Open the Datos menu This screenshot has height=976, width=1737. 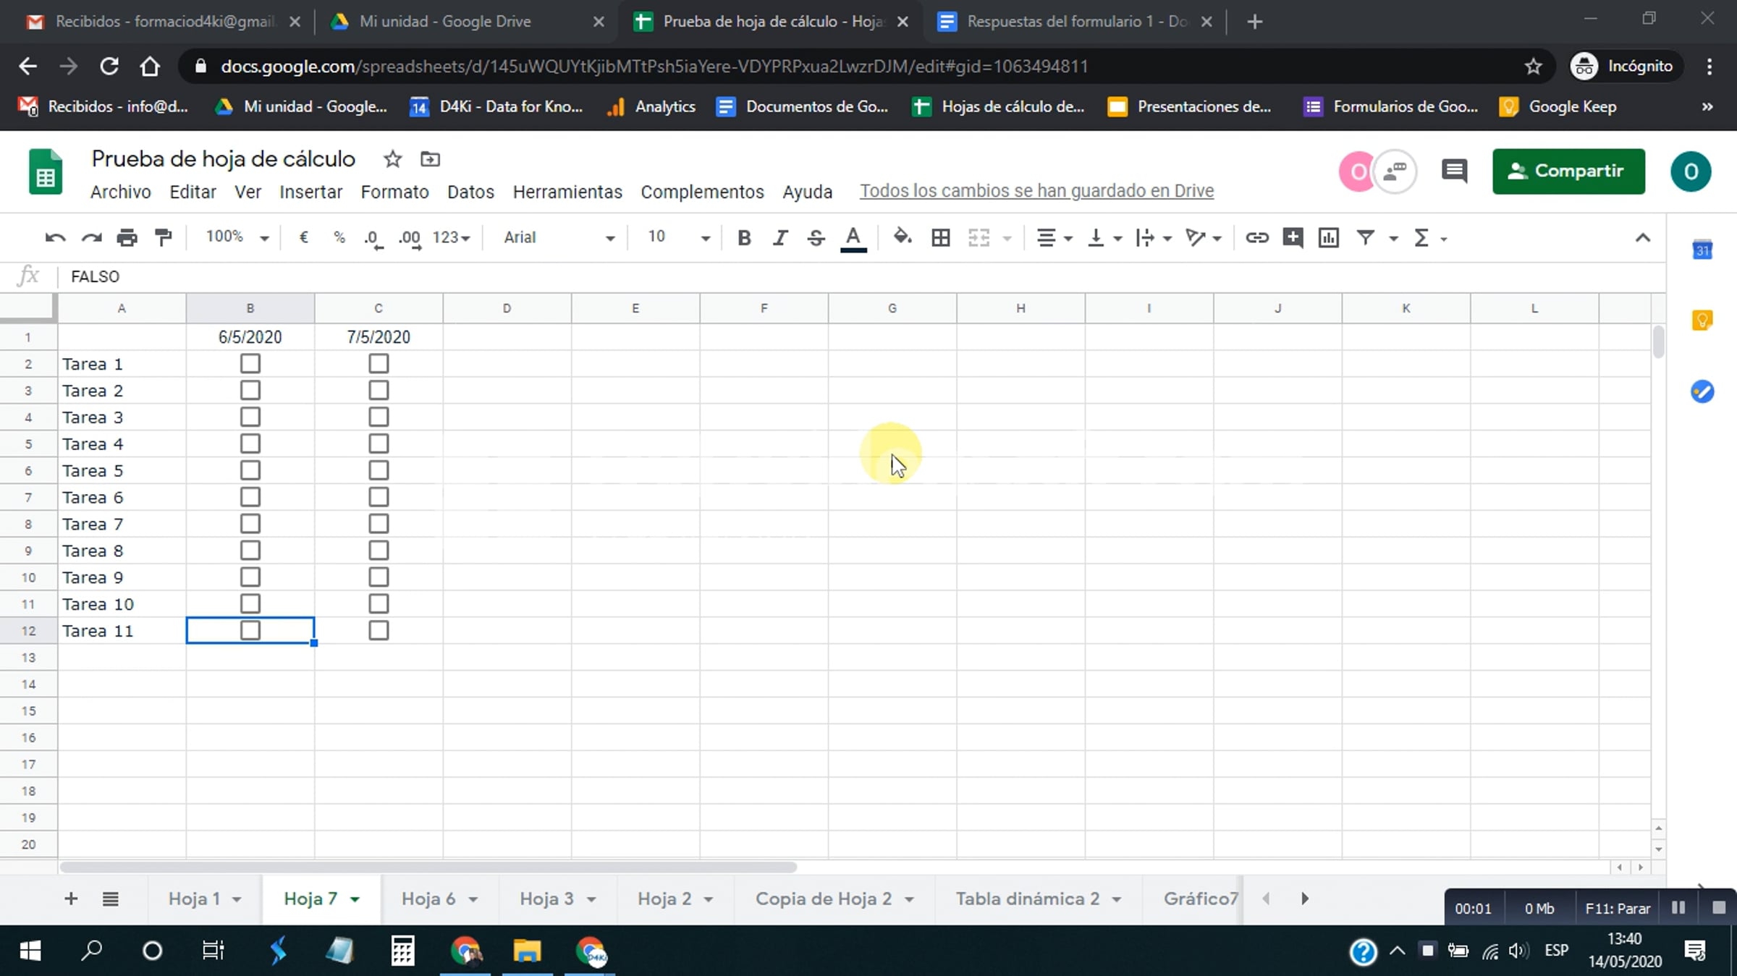(x=470, y=192)
